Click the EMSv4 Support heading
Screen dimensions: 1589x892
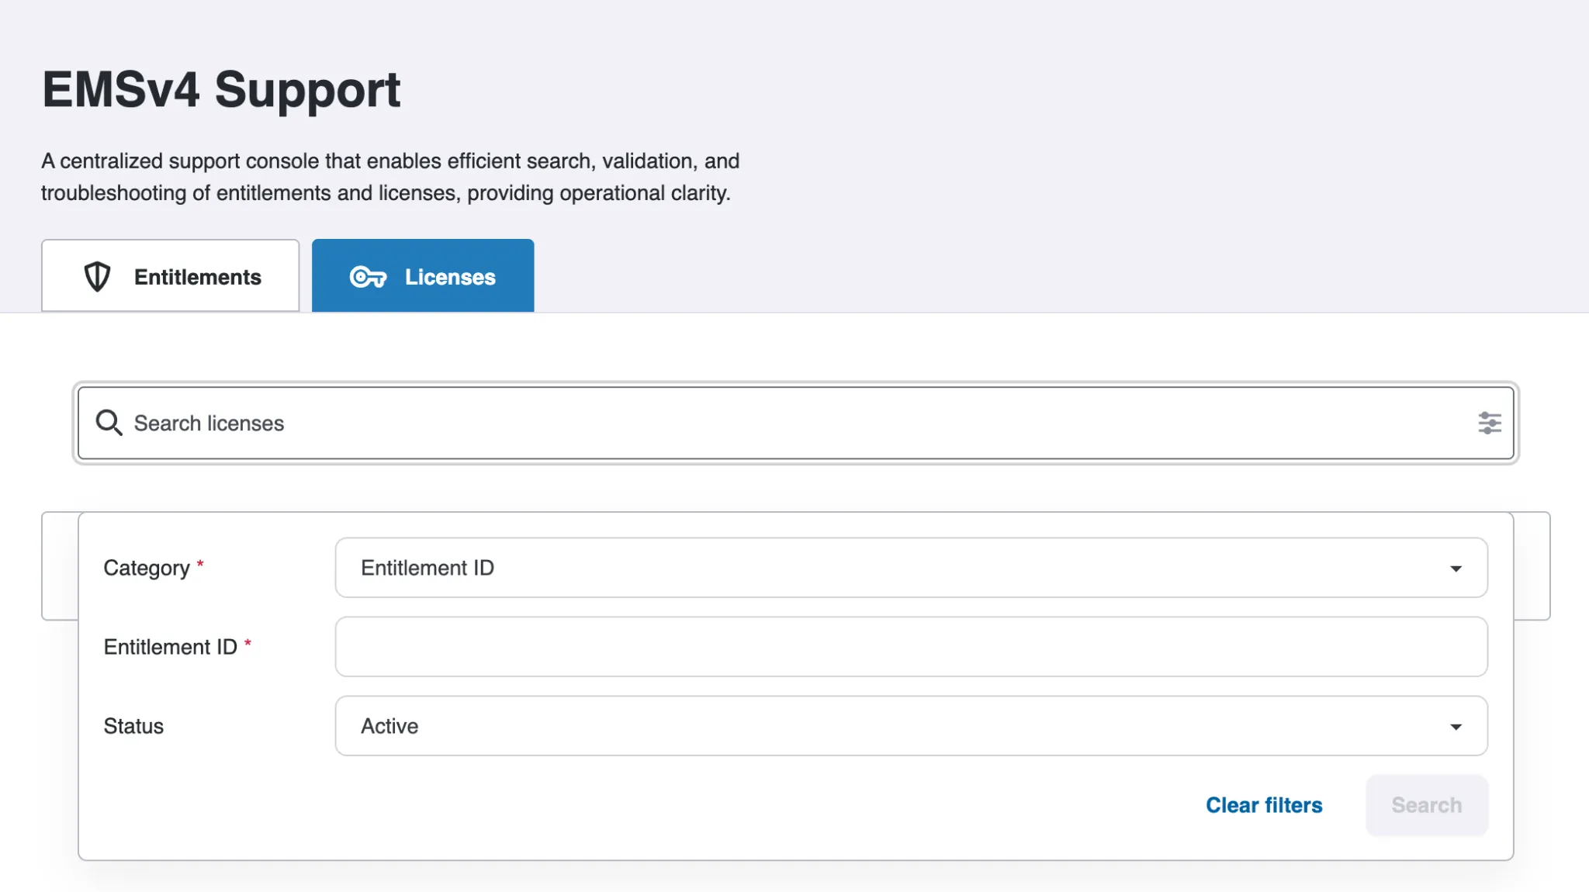(x=221, y=90)
